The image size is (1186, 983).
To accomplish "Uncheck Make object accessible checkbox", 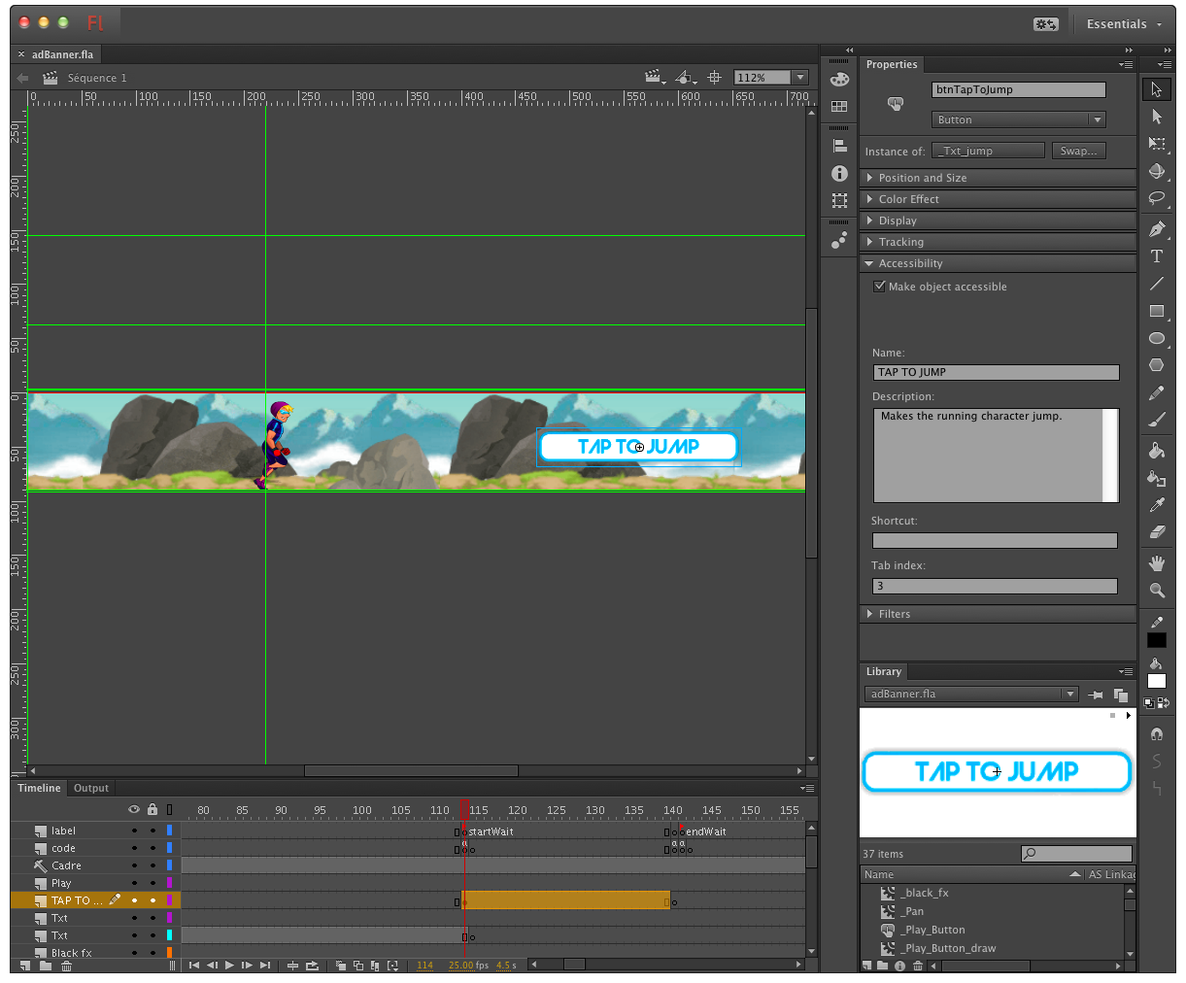I will click(880, 287).
